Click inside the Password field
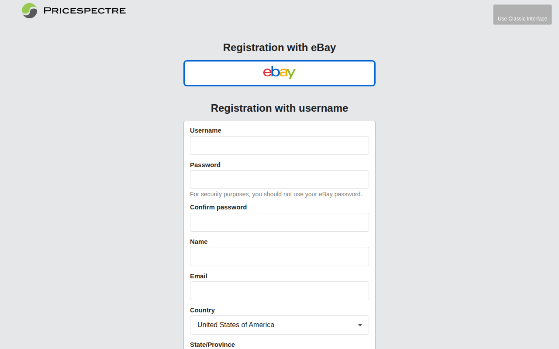Screen dimensions: 559x349 [279, 179]
